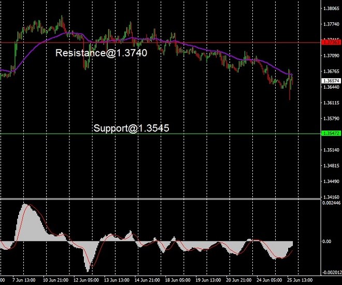Click the 1.34490 price scale value
Screen dimensions: 342x285
(331, 181)
